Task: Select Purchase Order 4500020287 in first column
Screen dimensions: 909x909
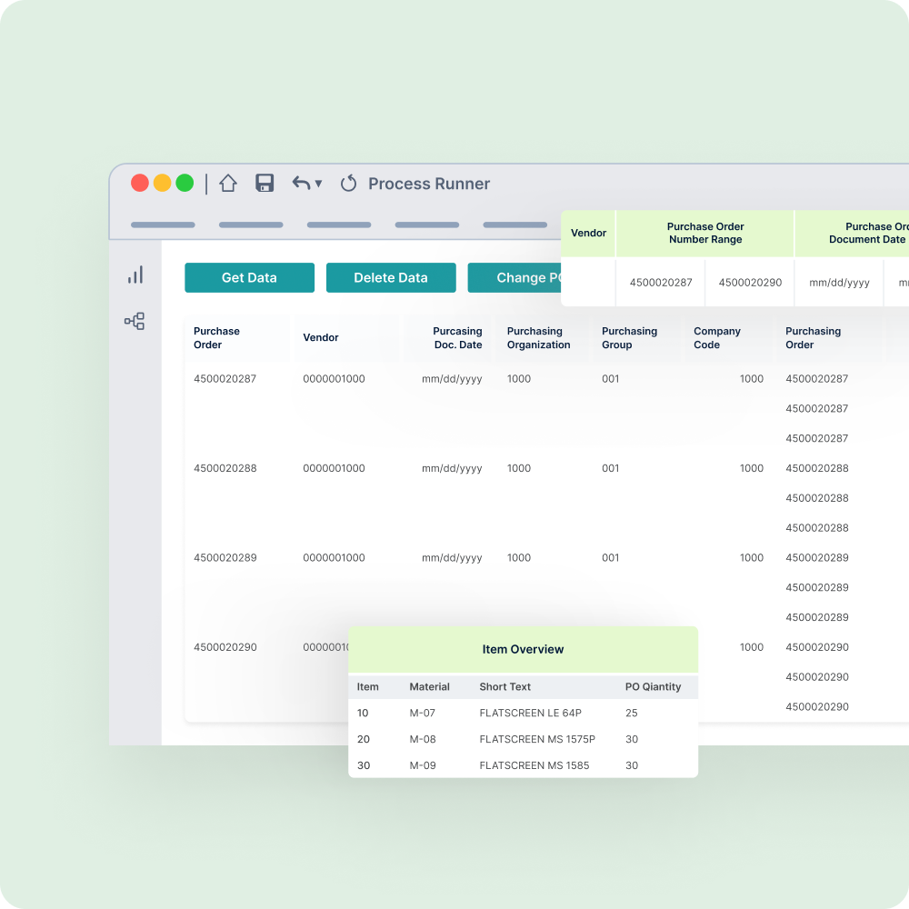Action: [x=225, y=378]
